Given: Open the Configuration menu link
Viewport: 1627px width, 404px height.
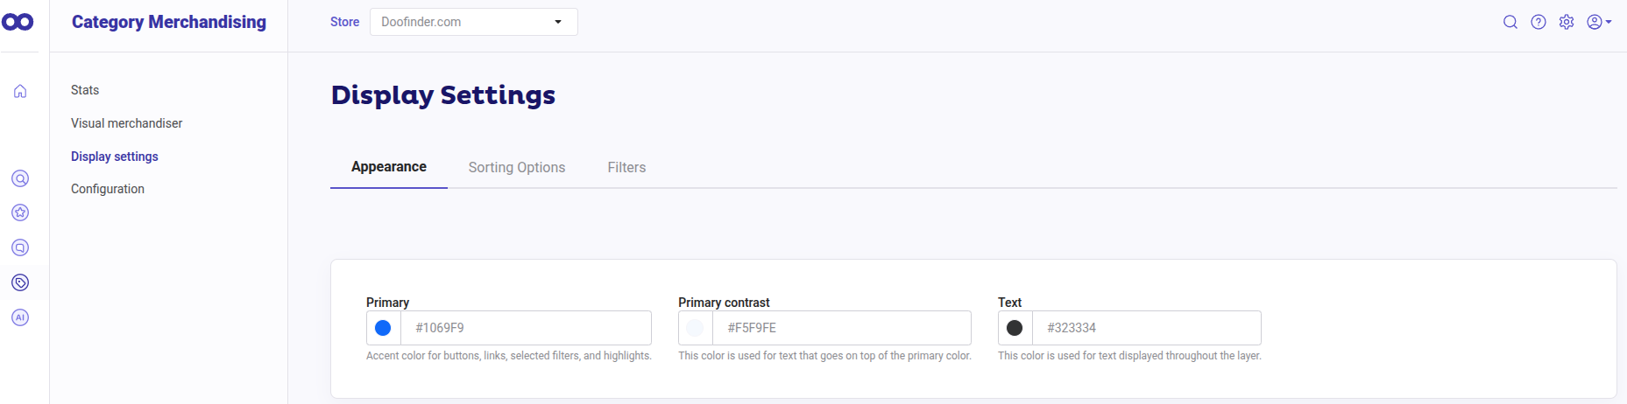Looking at the screenshot, I should tap(108, 189).
